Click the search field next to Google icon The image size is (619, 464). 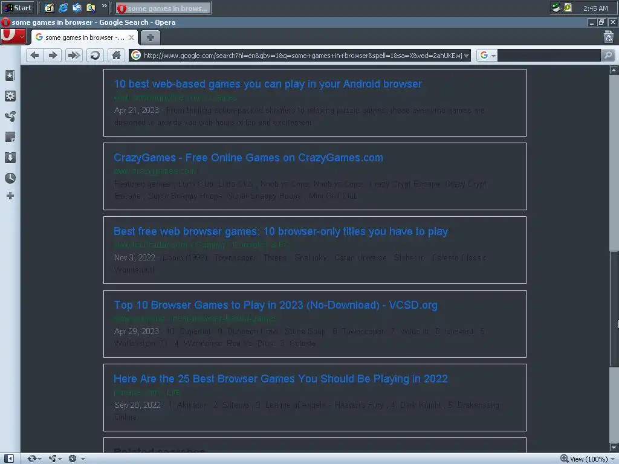click(x=549, y=56)
